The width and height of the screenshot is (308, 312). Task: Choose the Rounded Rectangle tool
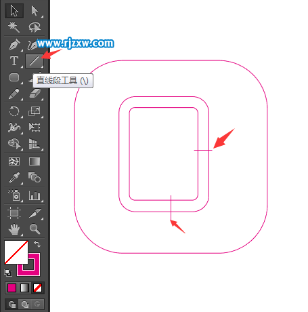pyautogui.click(x=14, y=77)
